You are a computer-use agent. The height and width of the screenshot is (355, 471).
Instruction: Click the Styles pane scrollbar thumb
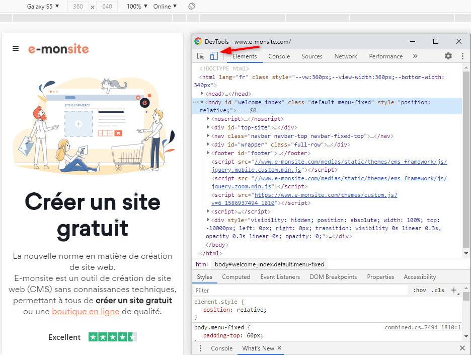click(466, 297)
